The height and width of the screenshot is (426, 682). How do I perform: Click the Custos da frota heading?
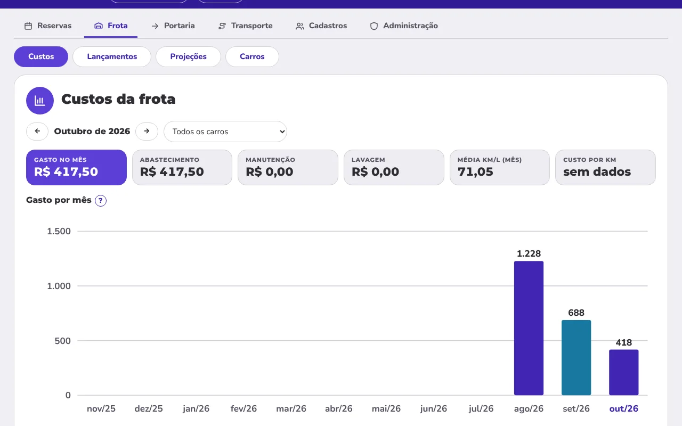(118, 99)
